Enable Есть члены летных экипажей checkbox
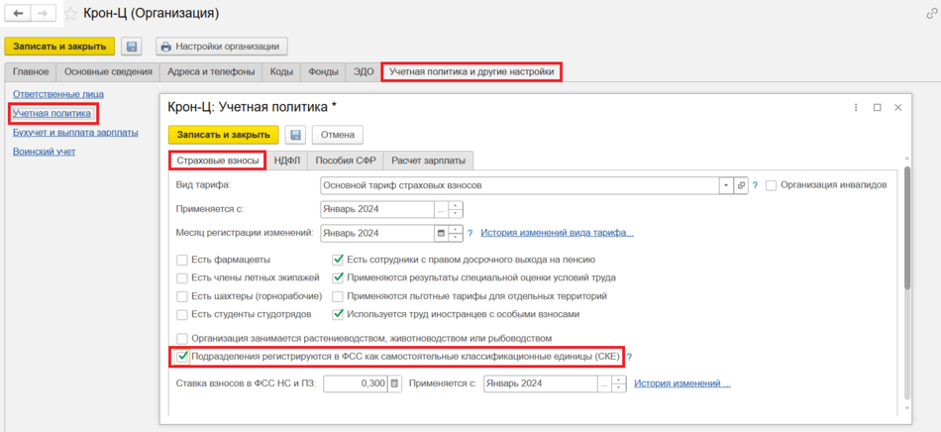 pyautogui.click(x=182, y=277)
